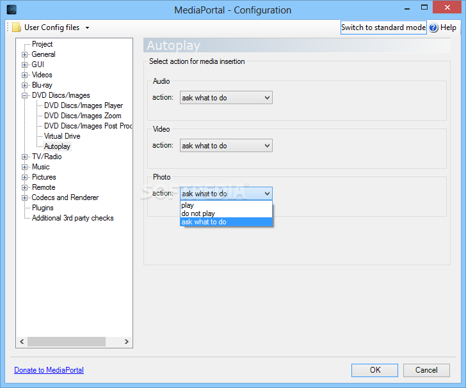Select the Autoplay tree item
The width and height of the screenshot is (466, 388).
click(x=57, y=146)
